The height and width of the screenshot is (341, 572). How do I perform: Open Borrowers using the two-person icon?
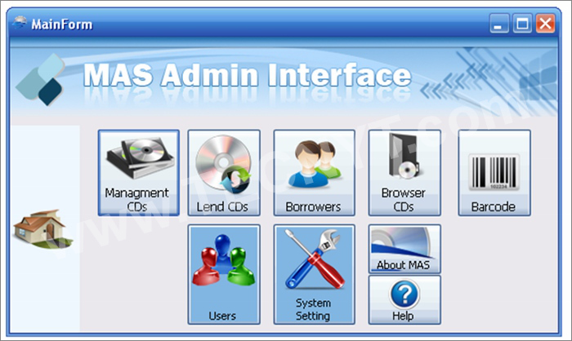315,164
